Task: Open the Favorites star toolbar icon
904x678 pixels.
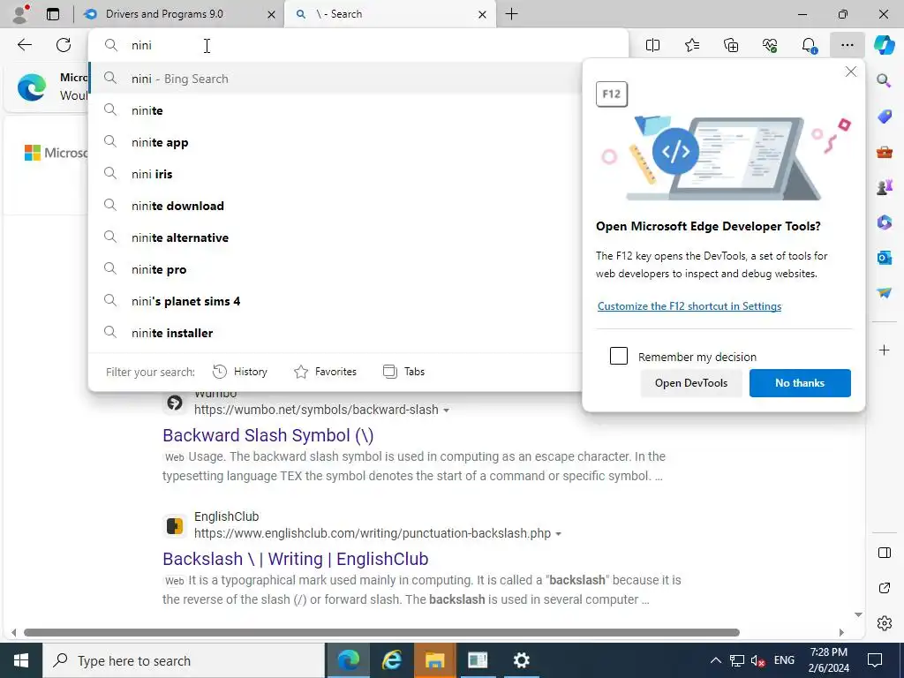Action: [x=692, y=45]
